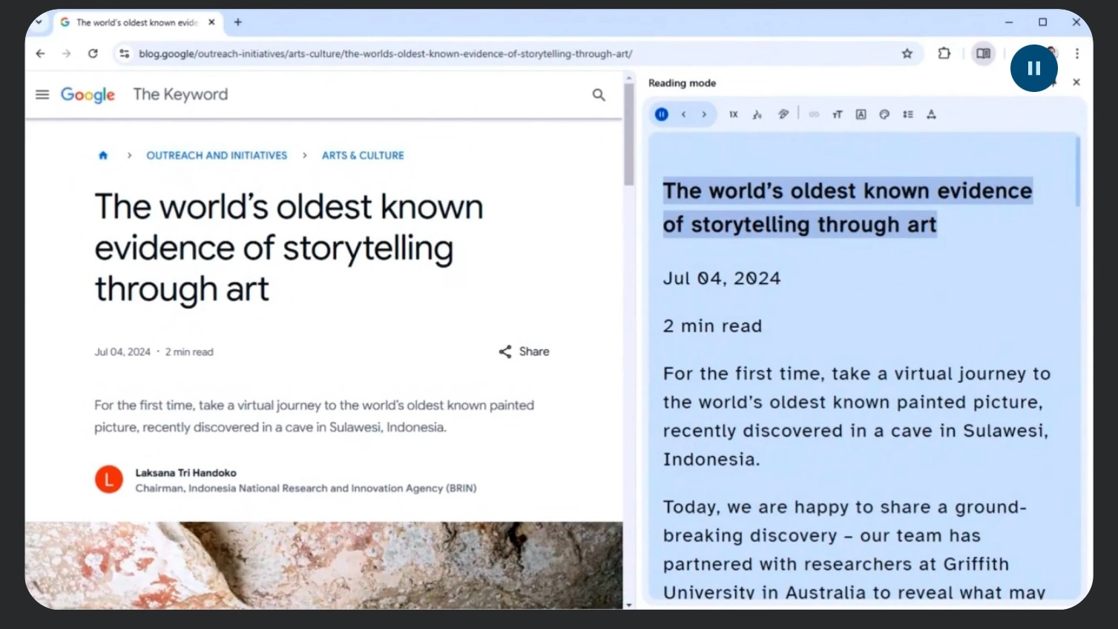Open the Extensions puzzle icon

pyautogui.click(x=944, y=53)
